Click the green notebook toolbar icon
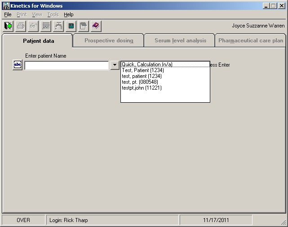This screenshot has height=227, width=288. 71,26
